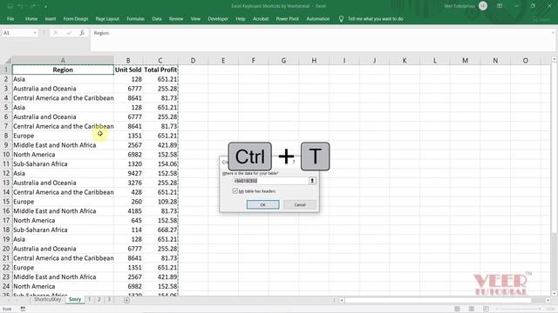Click vertical scrollbar down arrow
The image size is (558, 313).
click(x=555, y=294)
